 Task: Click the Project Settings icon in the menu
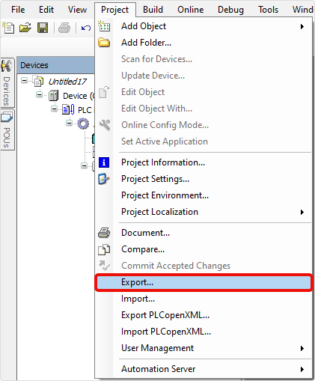(104, 179)
